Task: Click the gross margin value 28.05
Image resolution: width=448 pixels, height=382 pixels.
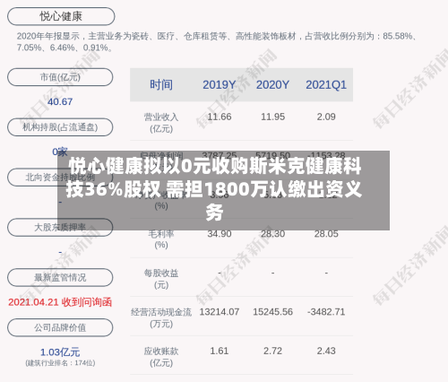Action: click(x=326, y=234)
